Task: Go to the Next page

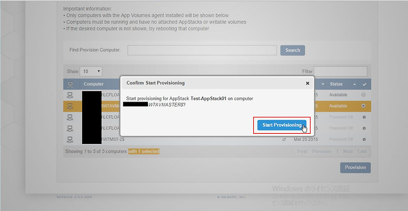Action: point(348,151)
